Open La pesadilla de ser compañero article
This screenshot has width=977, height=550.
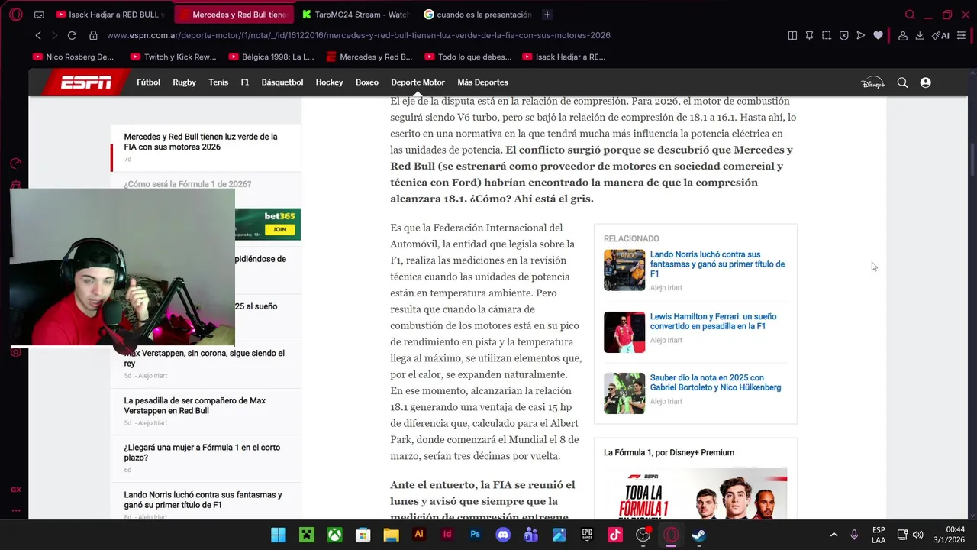[195, 406]
